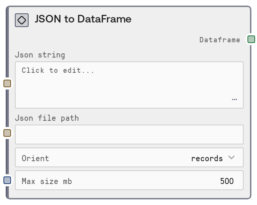The height and width of the screenshot is (205, 257).
Task: Click blank header space right of node title
Action: pos(191,19)
